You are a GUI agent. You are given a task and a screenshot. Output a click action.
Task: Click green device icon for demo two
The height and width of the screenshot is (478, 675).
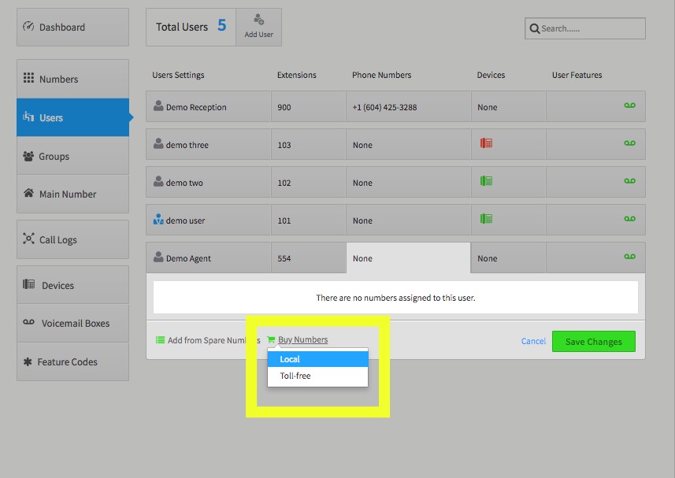(486, 181)
